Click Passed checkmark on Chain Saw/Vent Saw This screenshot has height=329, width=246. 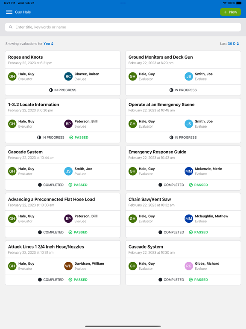[191, 232]
